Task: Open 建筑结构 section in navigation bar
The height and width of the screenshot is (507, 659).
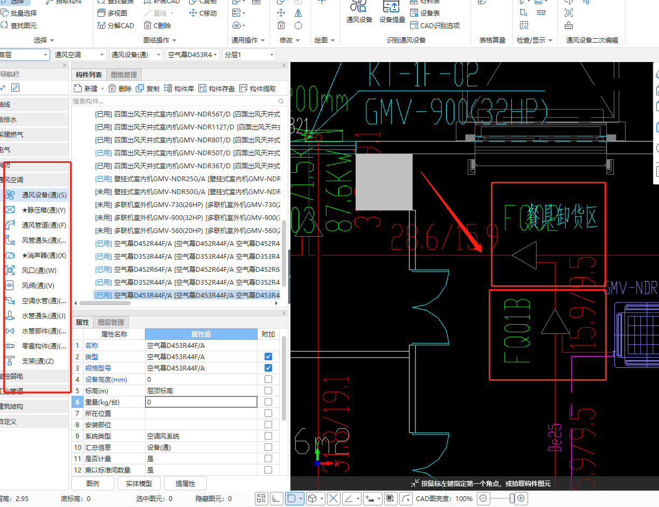Action: 34,406
